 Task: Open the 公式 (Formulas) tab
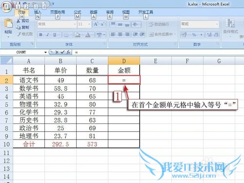(78, 12)
